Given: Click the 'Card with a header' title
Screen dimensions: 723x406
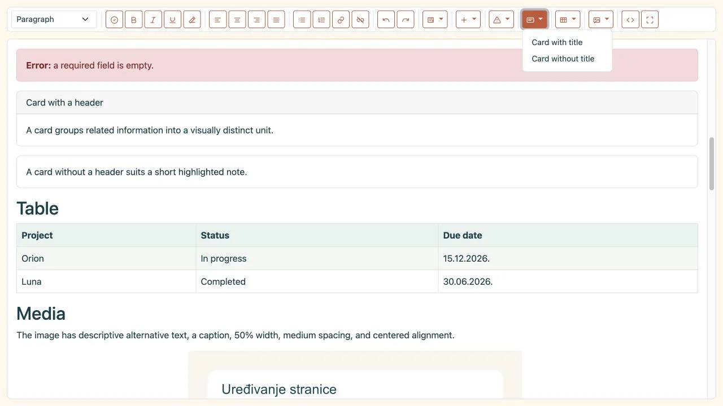Looking at the screenshot, I should 64,103.
